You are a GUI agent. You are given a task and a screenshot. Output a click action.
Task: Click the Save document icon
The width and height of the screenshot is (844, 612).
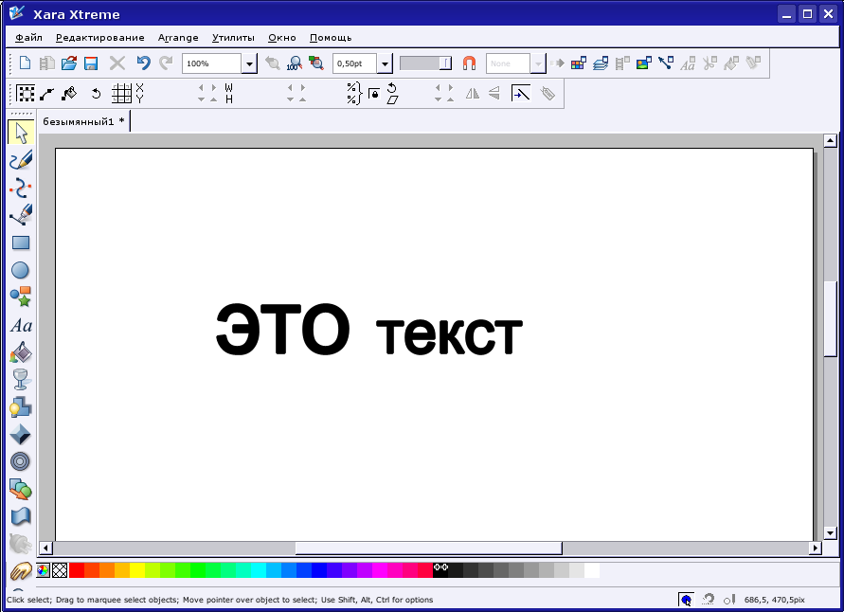pos(91,63)
